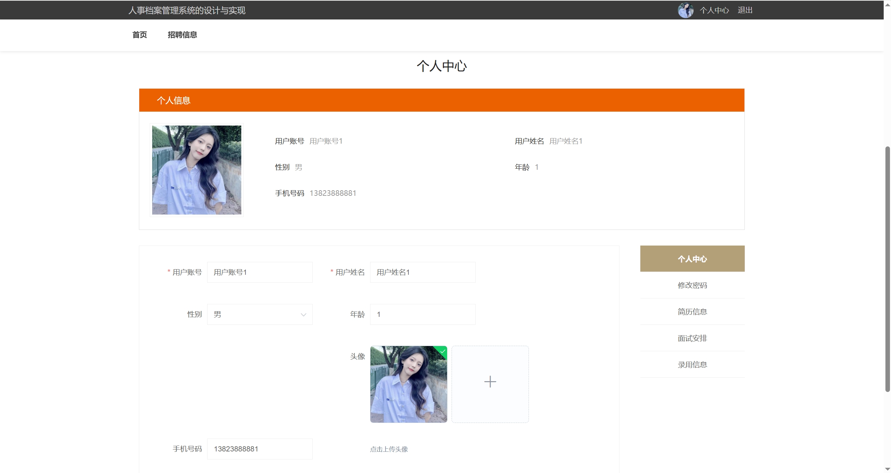Open 简历信息 in the side menu
Image resolution: width=891 pixels, height=473 pixels.
click(x=692, y=312)
